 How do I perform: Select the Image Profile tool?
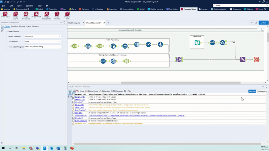(x=36, y=15)
